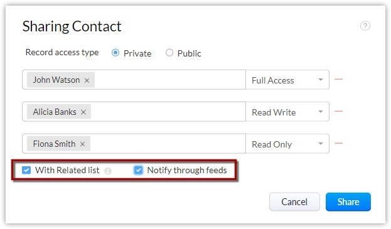Select the Private record access radio
Screen dimensions: 391x229
[115, 53]
